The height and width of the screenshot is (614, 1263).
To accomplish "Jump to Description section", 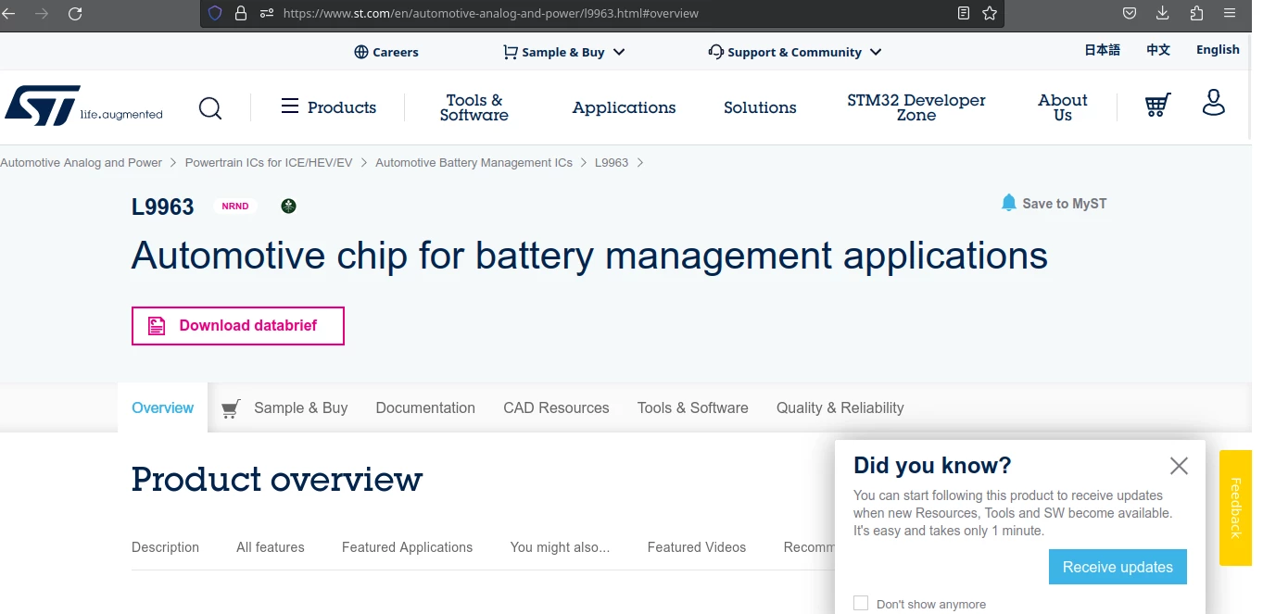I will [165, 547].
